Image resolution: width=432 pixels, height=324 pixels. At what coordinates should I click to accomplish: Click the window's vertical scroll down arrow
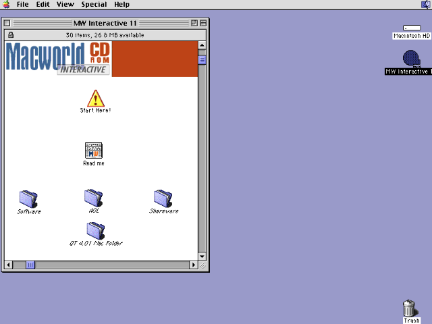pos(202,256)
